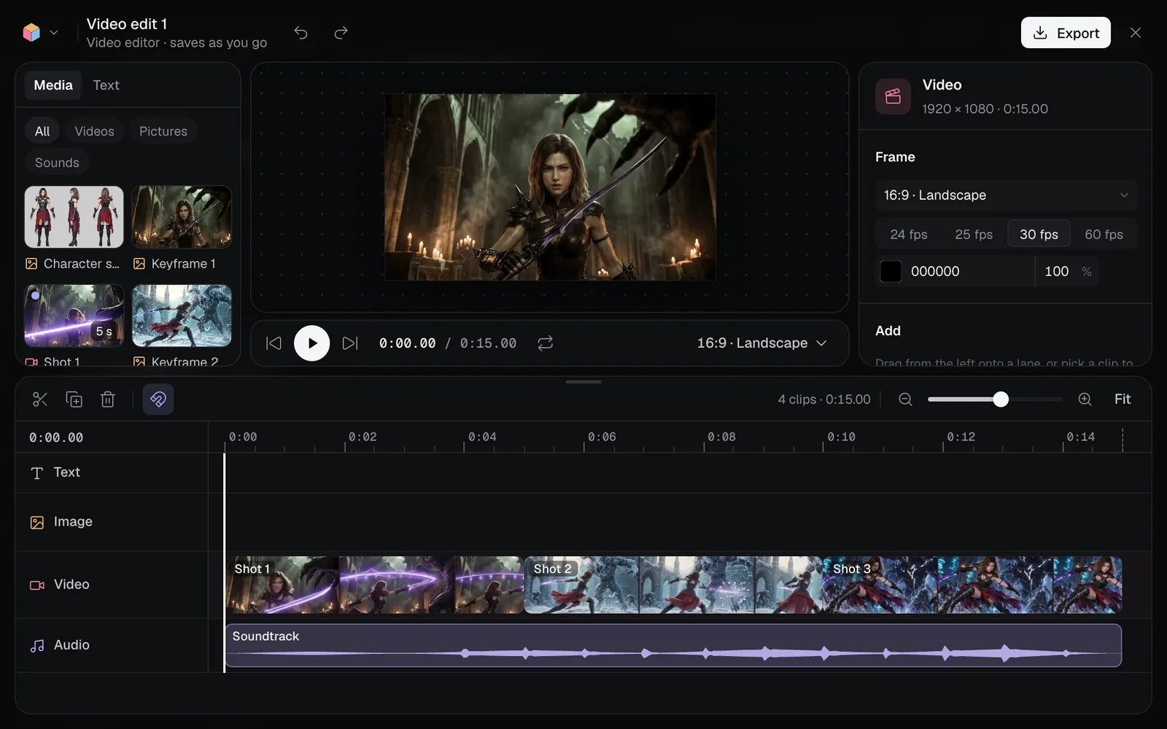The height and width of the screenshot is (729, 1167).
Task: Click the Audio track music icon
Action: (37, 646)
